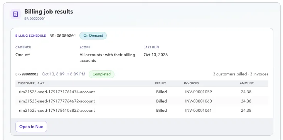Click Billed result for INV-00001060 row
This screenshot has width=283, height=140.
[161, 101]
